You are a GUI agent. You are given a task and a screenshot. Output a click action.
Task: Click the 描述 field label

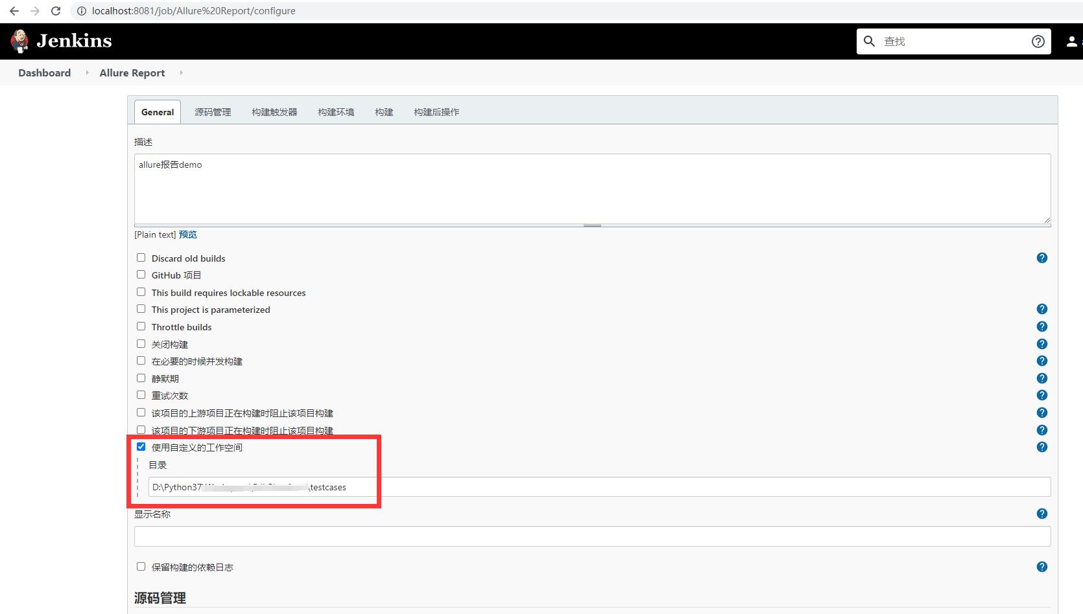pos(143,142)
